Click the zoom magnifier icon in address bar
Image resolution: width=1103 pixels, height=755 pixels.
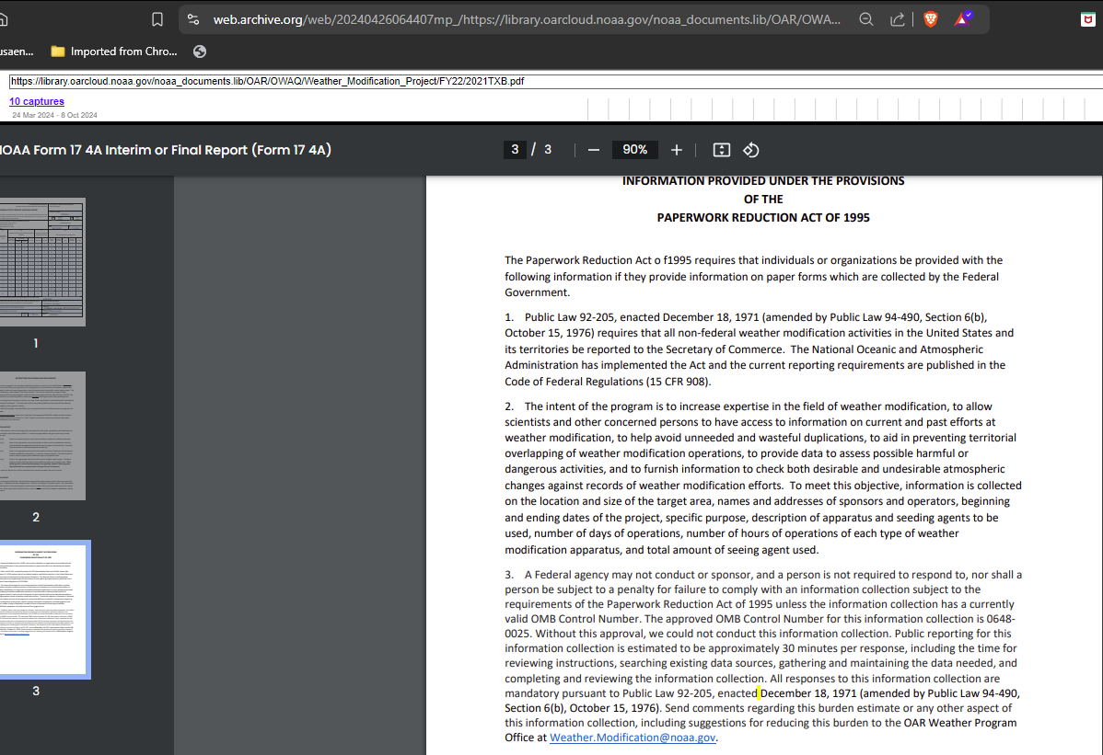point(866,19)
